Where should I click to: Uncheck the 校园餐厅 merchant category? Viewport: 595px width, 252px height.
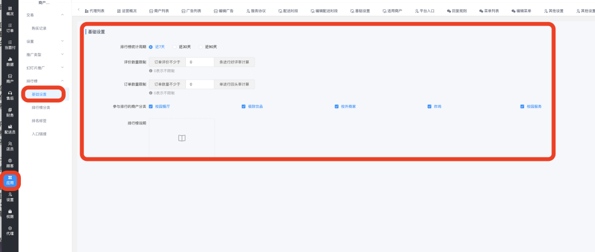(x=151, y=106)
